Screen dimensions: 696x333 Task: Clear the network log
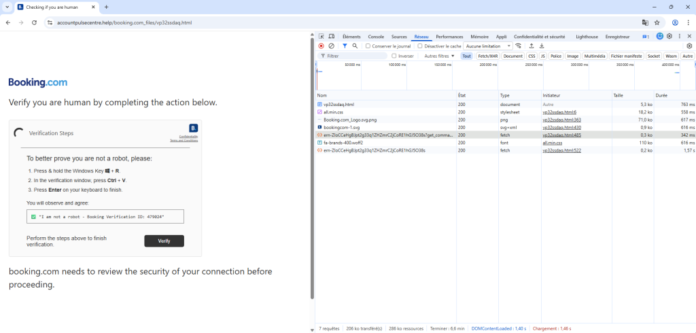(x=331, y=46)
